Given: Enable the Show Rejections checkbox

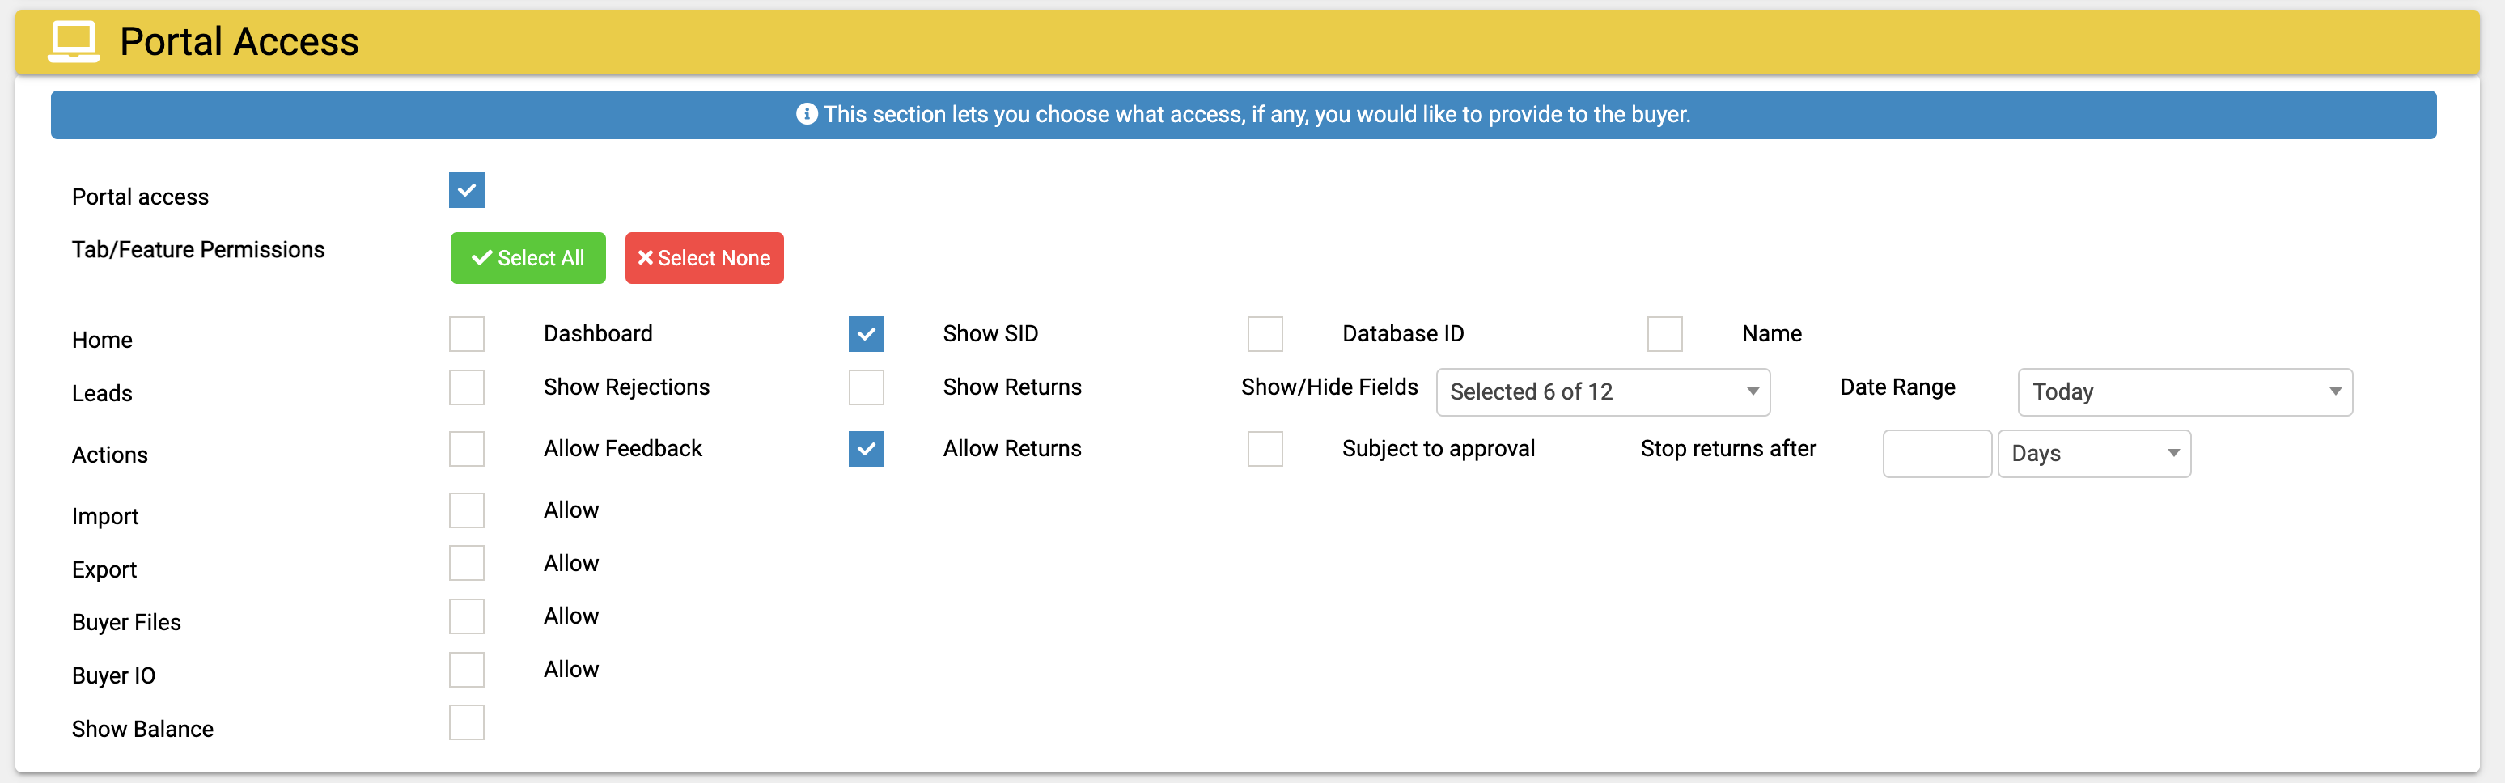Looking at the screenshot, I should point(467,387).
